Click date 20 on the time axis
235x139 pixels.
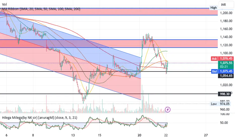(139, 135)
